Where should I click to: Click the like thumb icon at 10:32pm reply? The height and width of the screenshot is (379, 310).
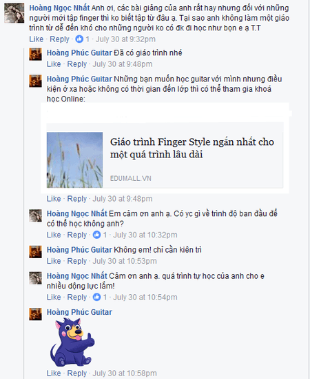(96, 235)
